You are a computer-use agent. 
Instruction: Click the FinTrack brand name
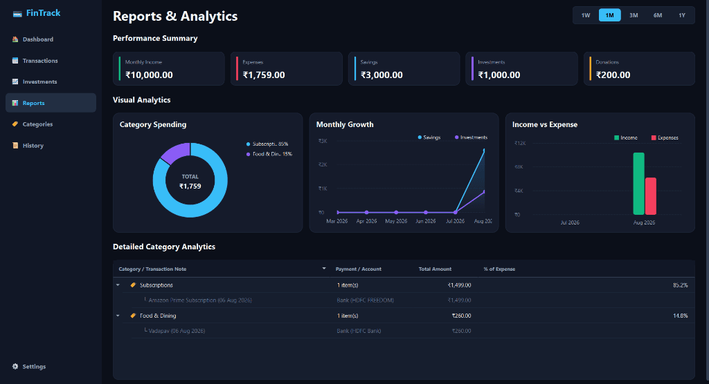click(44, 13)
